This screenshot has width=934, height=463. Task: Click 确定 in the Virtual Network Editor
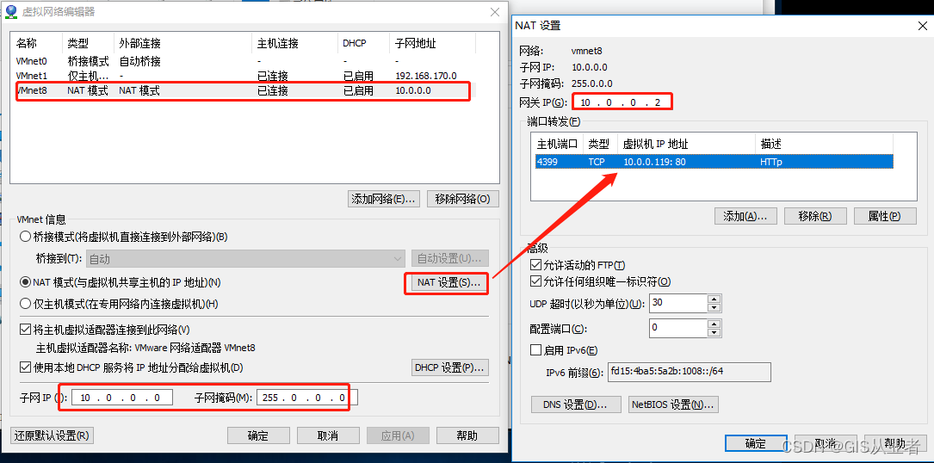(258, 435)
